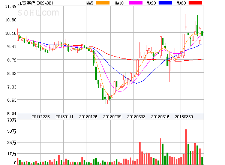225x165 pixels.
Task: Click the 10.80 price axis label
Action: coord(10,20)
